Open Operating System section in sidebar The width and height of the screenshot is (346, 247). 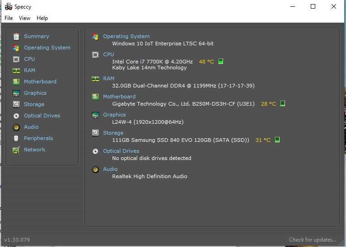click(x=47, y=48)
